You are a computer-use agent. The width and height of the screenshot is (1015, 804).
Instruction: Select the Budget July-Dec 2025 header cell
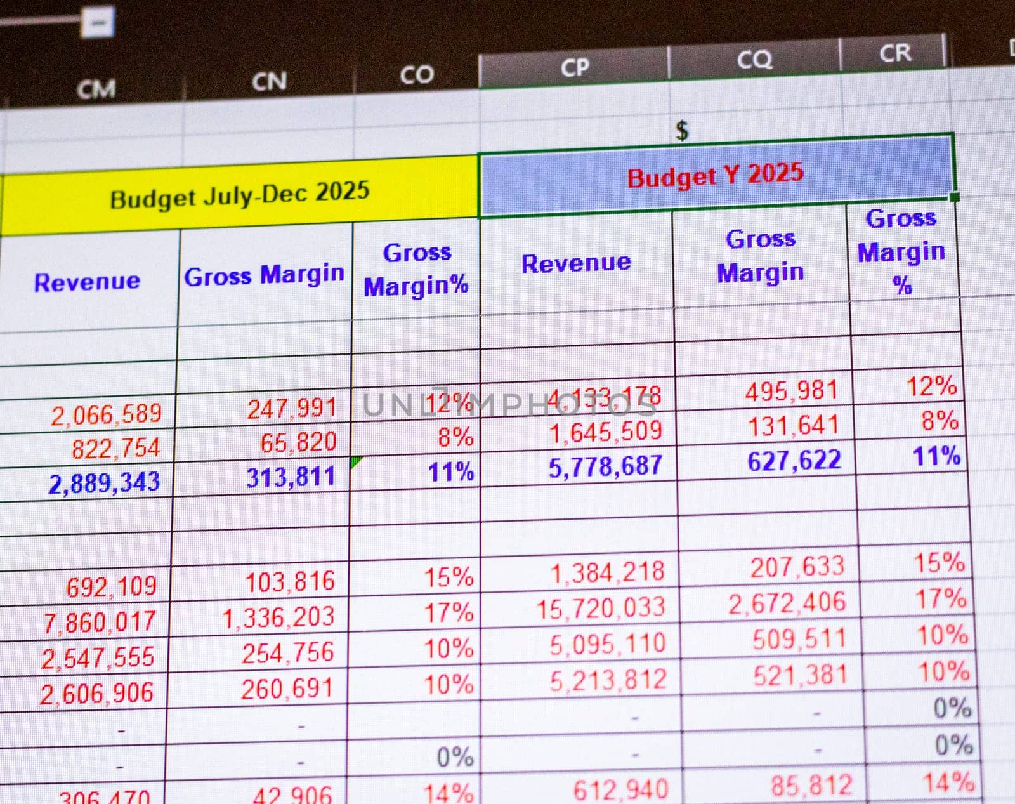click(x=239, y=195)
